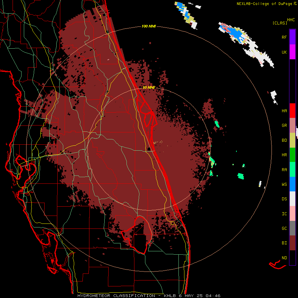Pick the blue WS legend swatch
298x298 pixels.
click(x=292, y=184)
